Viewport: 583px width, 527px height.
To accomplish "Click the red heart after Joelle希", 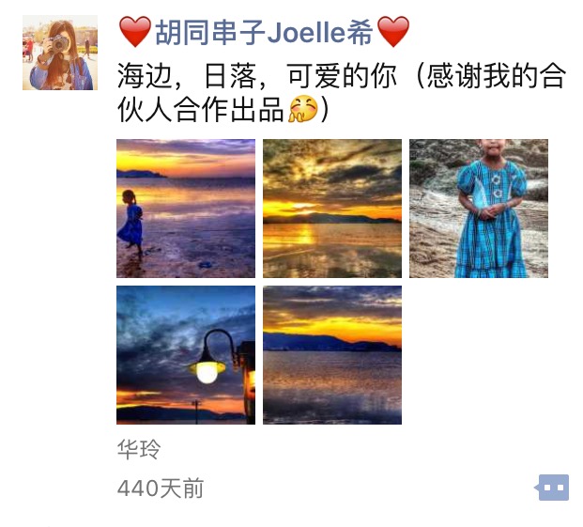I will tap(393, 31).
